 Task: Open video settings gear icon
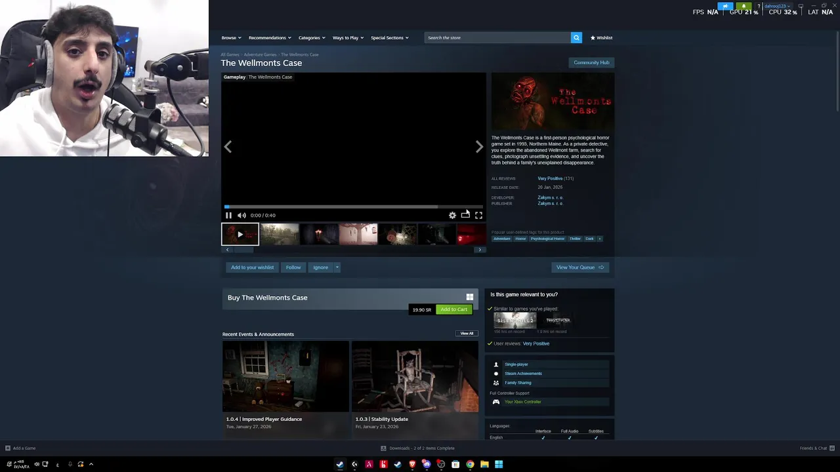(452, 215)
